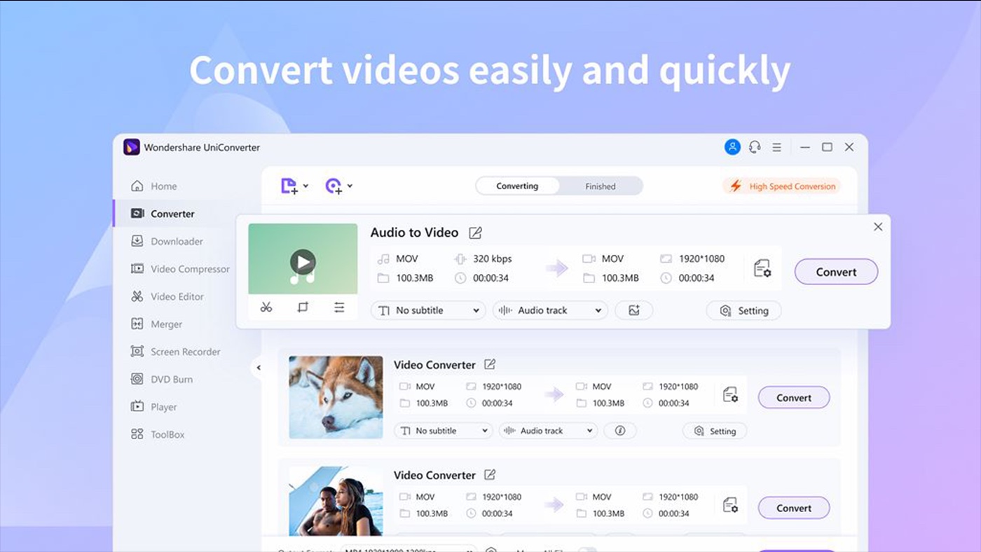The width and height of the screenshot is (981, 552).
Task: Click the '320 kbps' bitrate text
Action: point(493,258)
